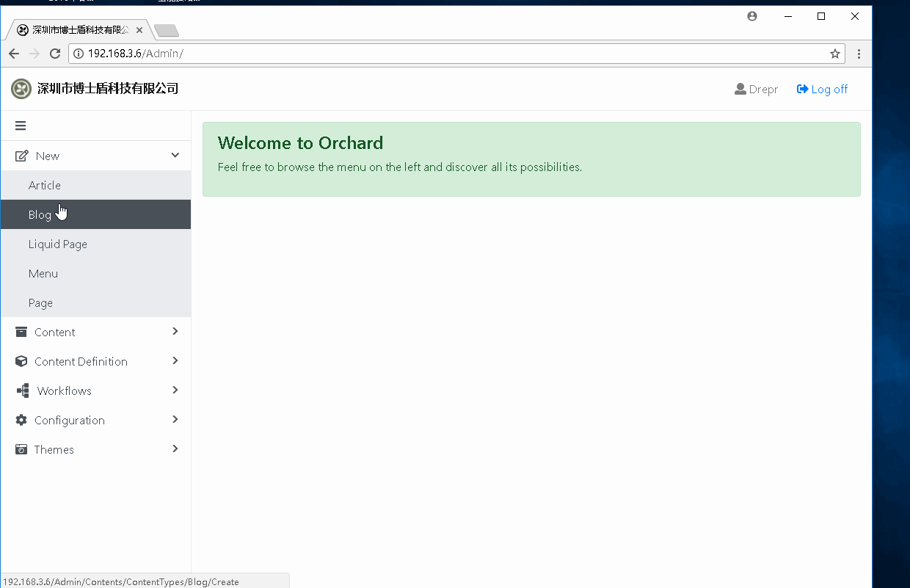910x588 pixels.
Task: Click the browser profile icon
Action: 751,15
